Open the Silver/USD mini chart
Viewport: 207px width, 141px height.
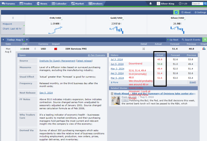(177, 30)
